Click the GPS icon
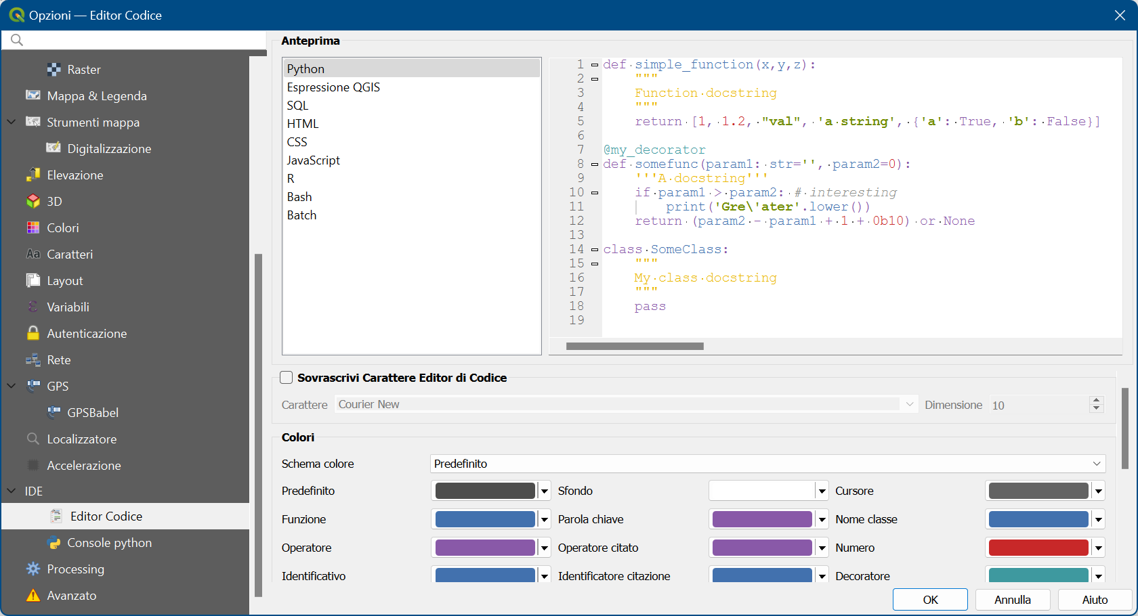 (33, 386)
